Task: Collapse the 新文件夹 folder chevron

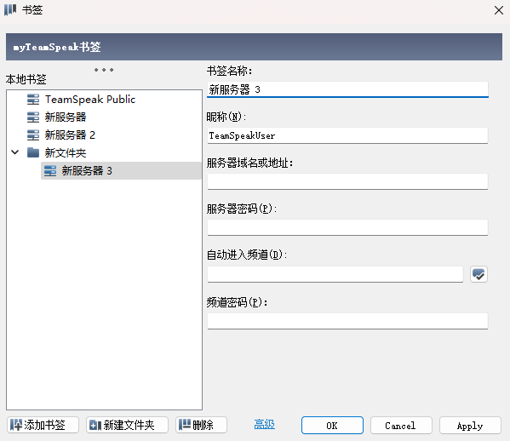Action: (x=15, y=152)
